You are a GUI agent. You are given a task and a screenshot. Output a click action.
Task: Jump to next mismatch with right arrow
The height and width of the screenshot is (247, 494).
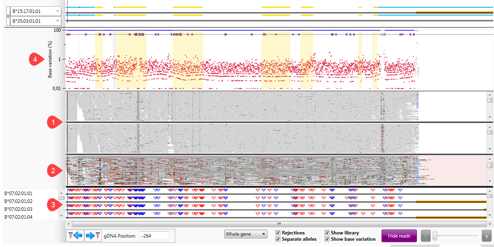[93, 236]
